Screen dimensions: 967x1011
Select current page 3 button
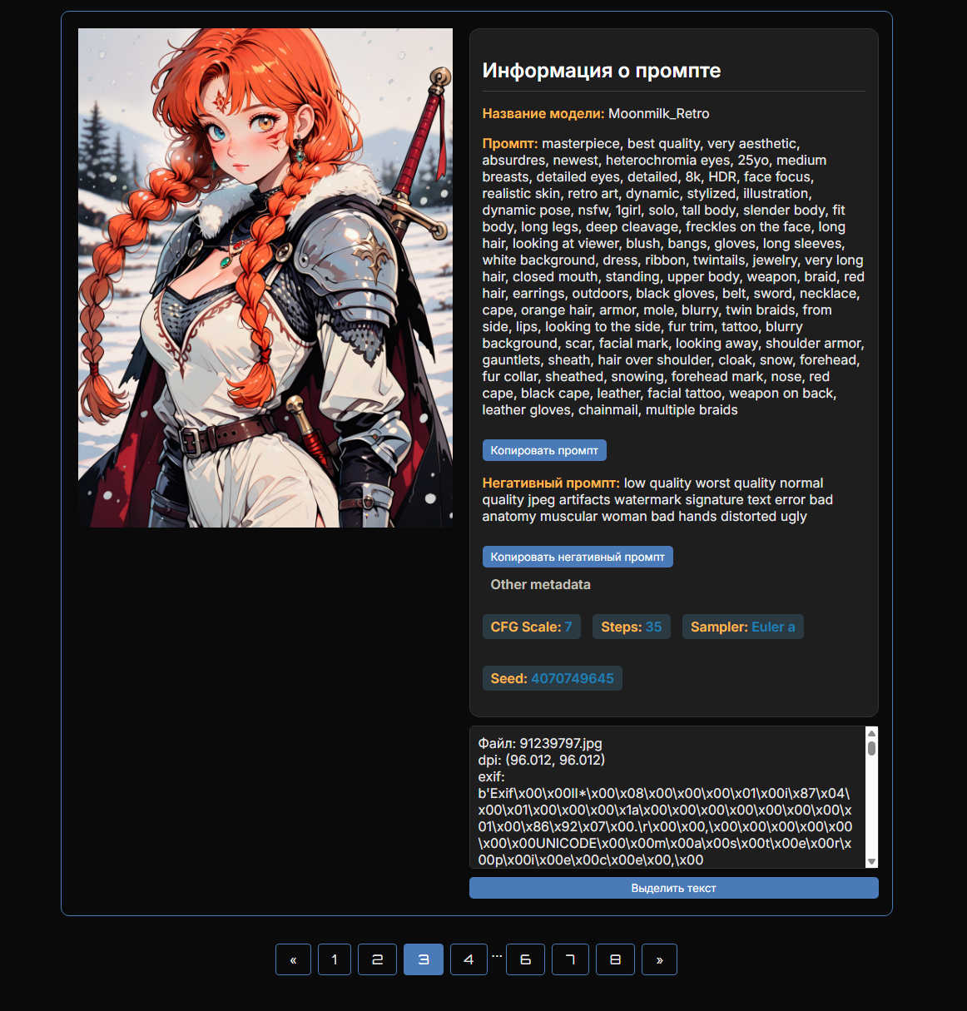point(424,959)
